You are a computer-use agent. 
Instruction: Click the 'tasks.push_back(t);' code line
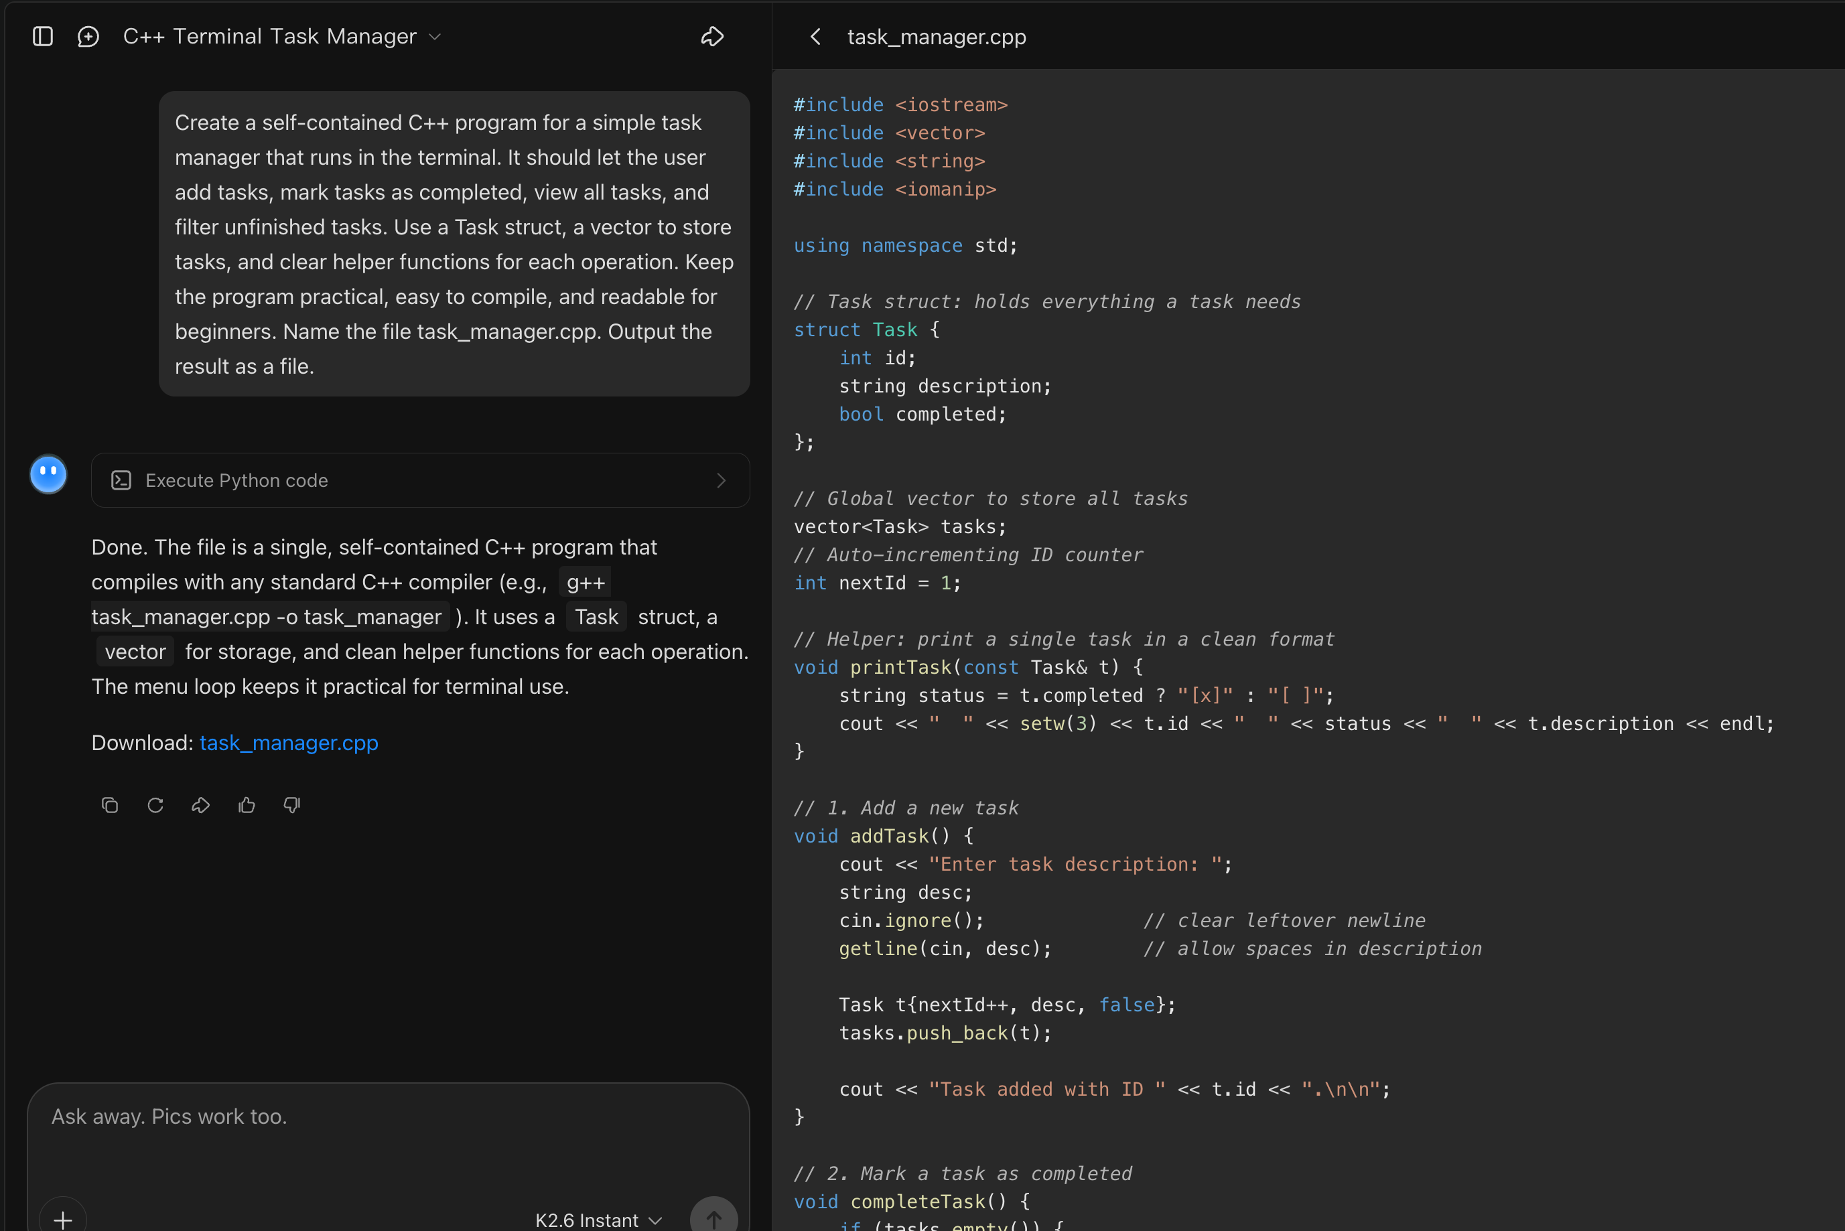tap(945, 1032)
